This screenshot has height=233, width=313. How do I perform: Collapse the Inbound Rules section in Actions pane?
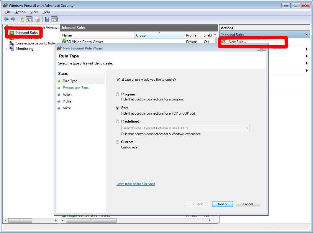pos(307,35)
